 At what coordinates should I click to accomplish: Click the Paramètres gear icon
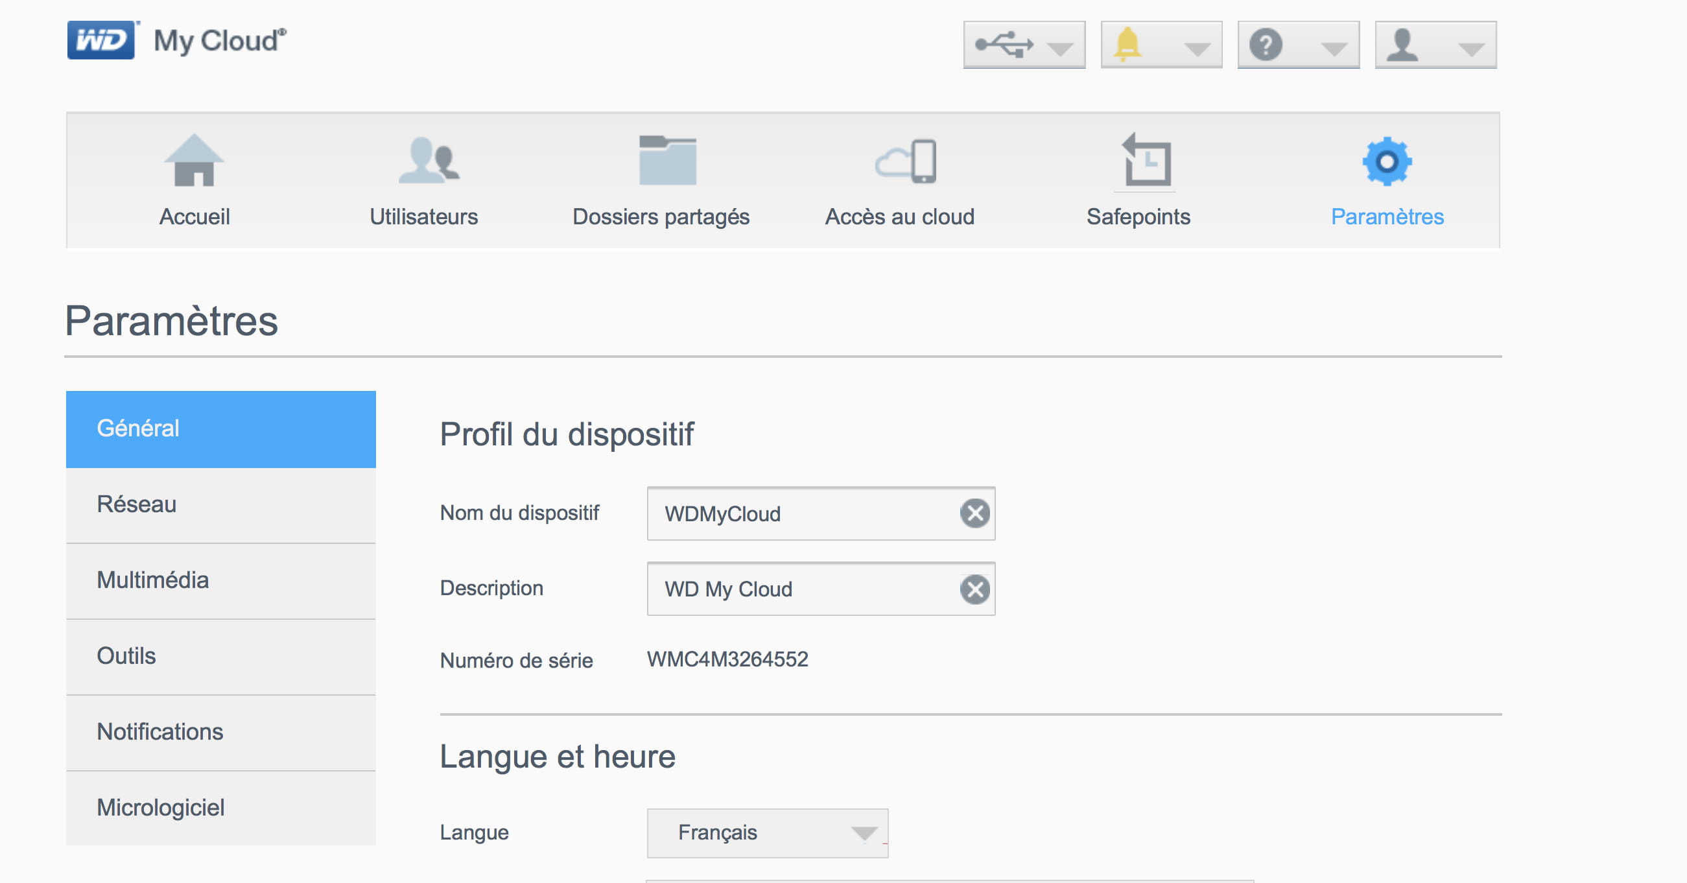click(x=1387, y=161)
